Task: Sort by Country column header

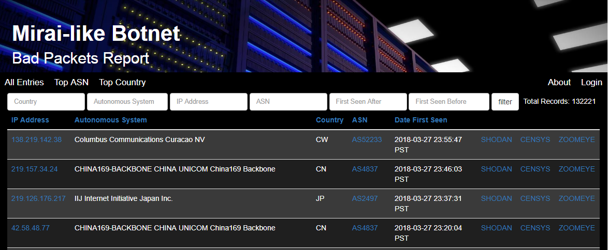Action: (x=329, y=120)
